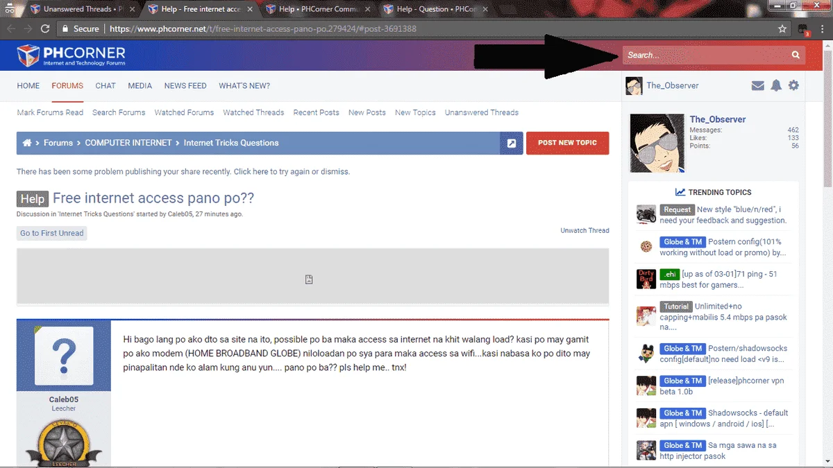The width and height of the screenshot is (833, 468).
Task: Click Caleb05 username under avatar
Action: [x=64, y=399]
